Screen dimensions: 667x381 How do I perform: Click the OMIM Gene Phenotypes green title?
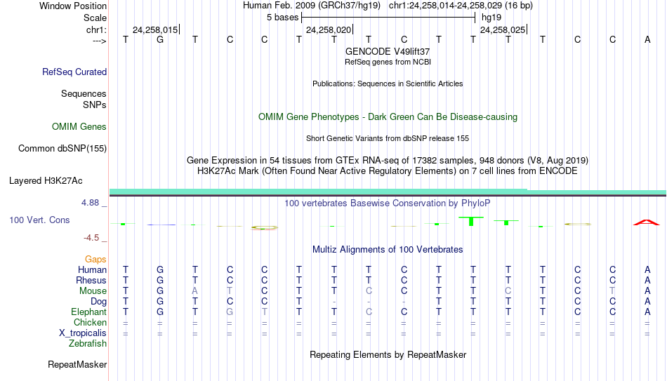(x=388, y=117)
